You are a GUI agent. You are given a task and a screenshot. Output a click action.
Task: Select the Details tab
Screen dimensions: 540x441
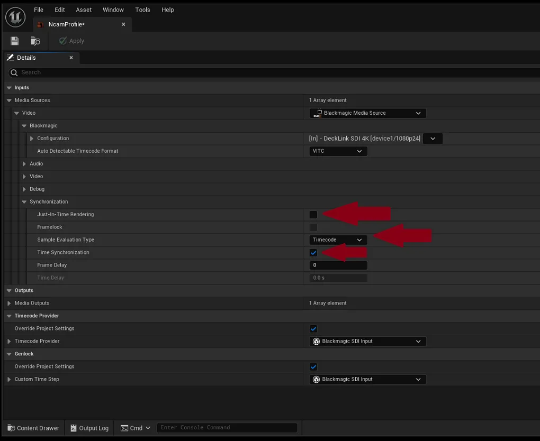pos(42,58)
